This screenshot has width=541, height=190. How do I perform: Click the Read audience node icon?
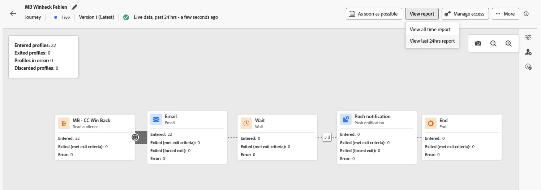[x=64, y=123]
